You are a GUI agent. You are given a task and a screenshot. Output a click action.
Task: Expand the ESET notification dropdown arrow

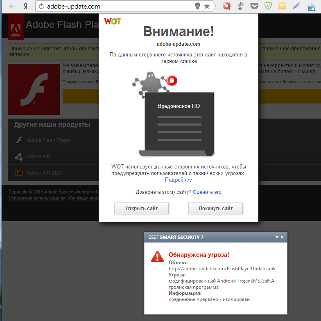click(277, 237)
